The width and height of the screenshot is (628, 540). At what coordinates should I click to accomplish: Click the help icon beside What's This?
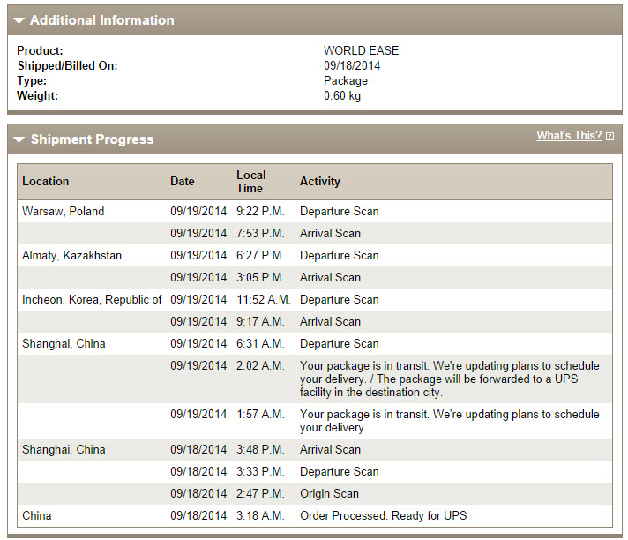coord(609,136)
